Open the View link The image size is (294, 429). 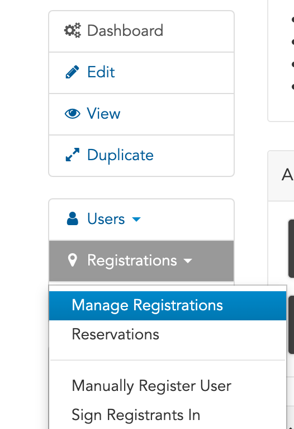tap(141, 114)
